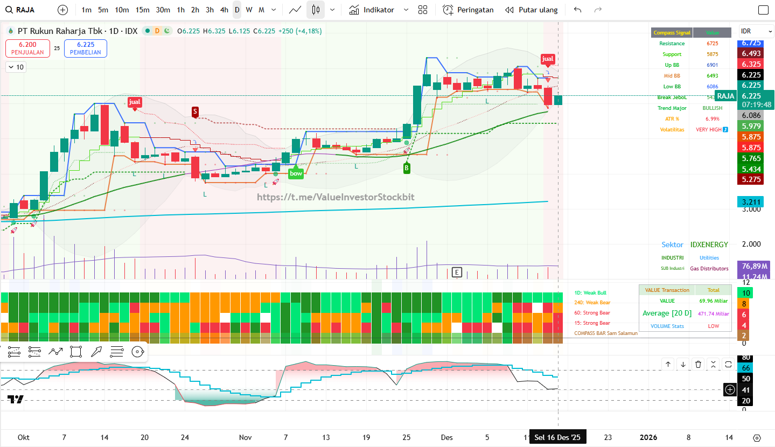The width and height of the screenshot is (775, 447).
Task: Open the Indikator panel
Action: [x=372, y=10]
